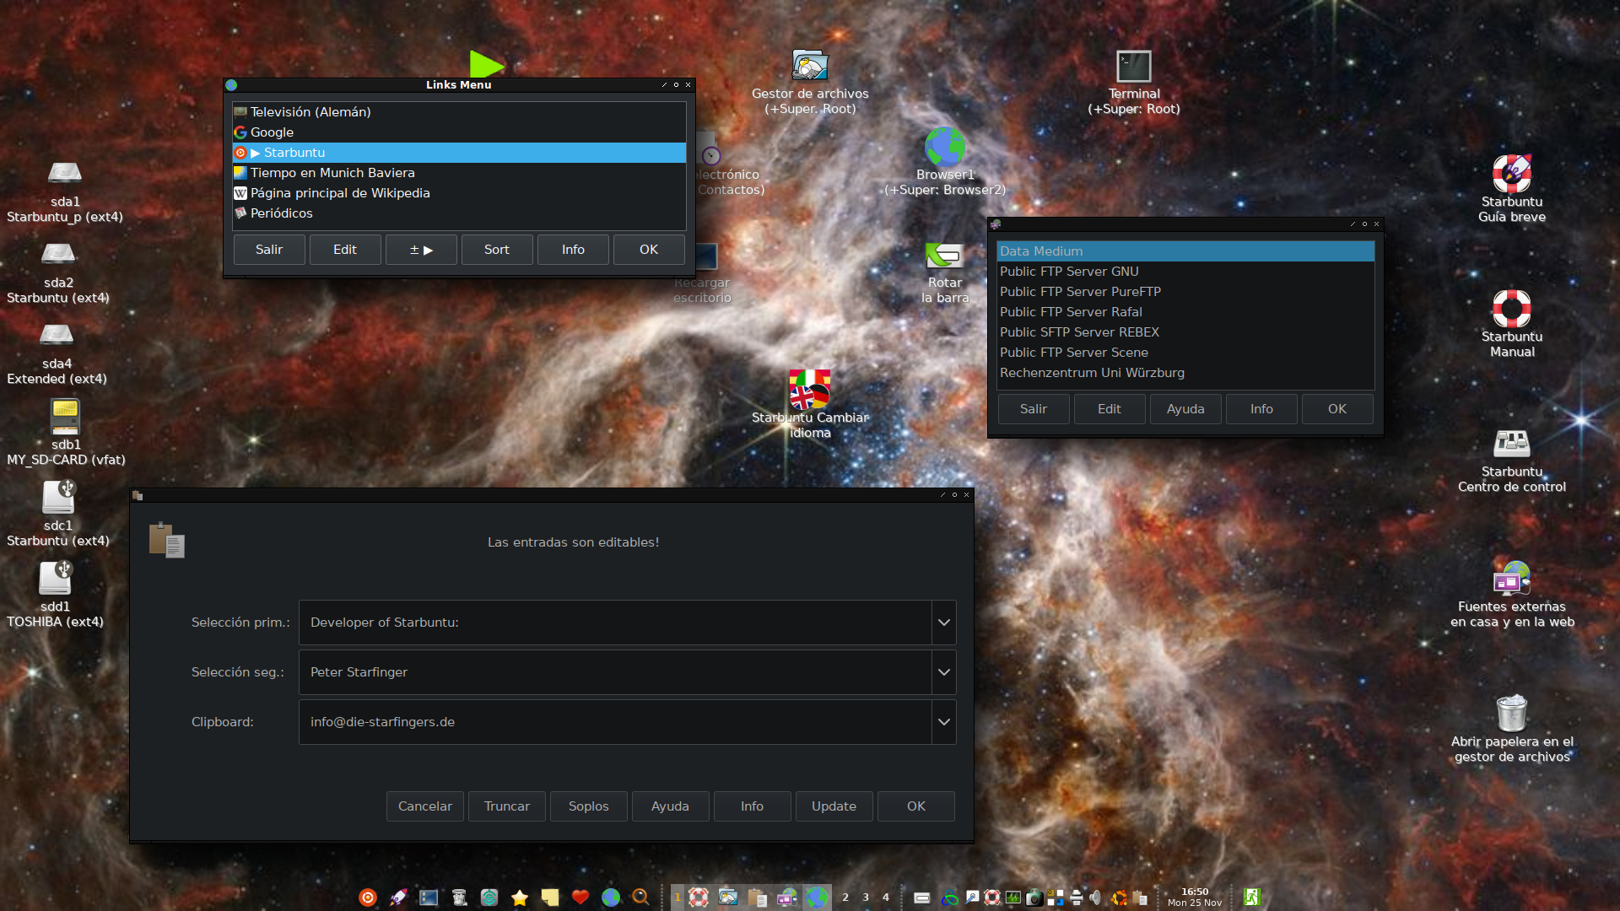
Task: Select Starbuntu entry in Links Menu
Action: point(459,153)
